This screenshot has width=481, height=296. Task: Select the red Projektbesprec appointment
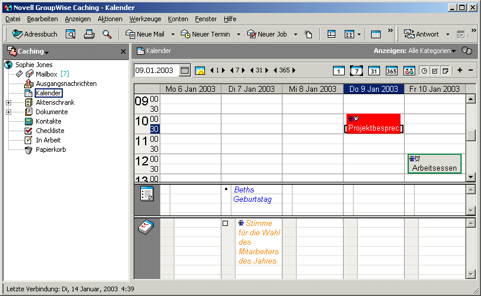click(x=374, y=124)
